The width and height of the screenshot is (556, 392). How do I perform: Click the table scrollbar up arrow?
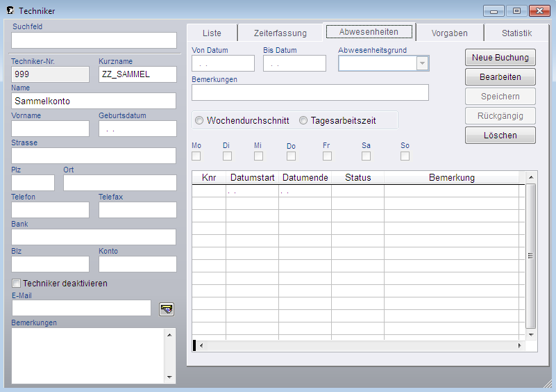(531, 177)
